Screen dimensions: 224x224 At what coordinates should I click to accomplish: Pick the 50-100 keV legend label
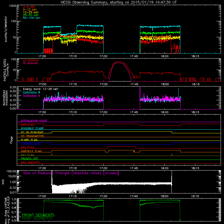[32, 18]
